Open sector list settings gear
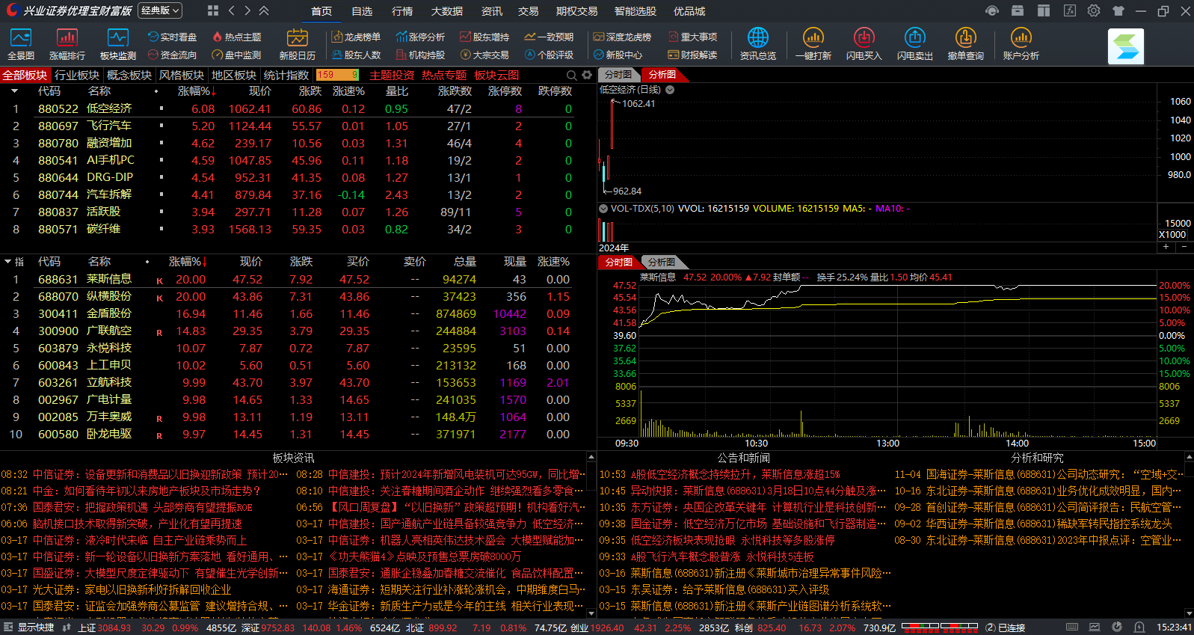Viewport: 1194px width, 635px height. click(x=587, y=75)
